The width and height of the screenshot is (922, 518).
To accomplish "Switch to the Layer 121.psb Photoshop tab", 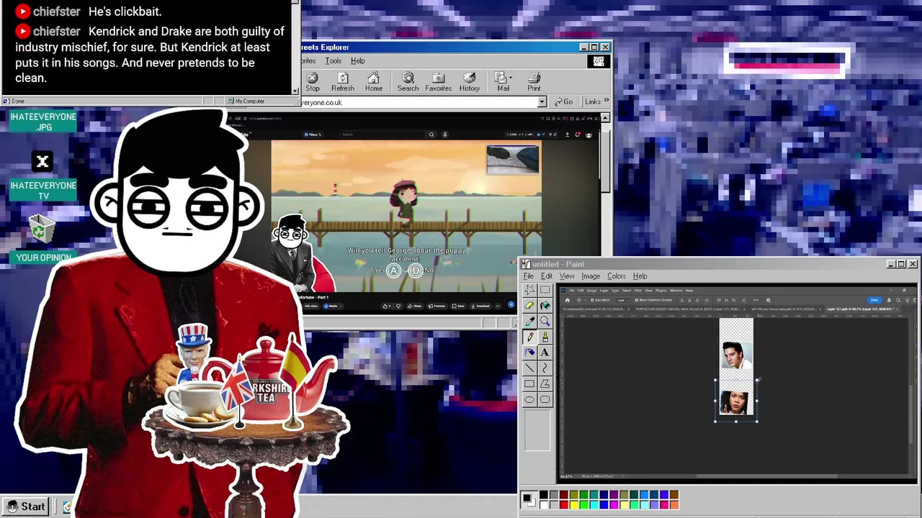I will 861,309.
